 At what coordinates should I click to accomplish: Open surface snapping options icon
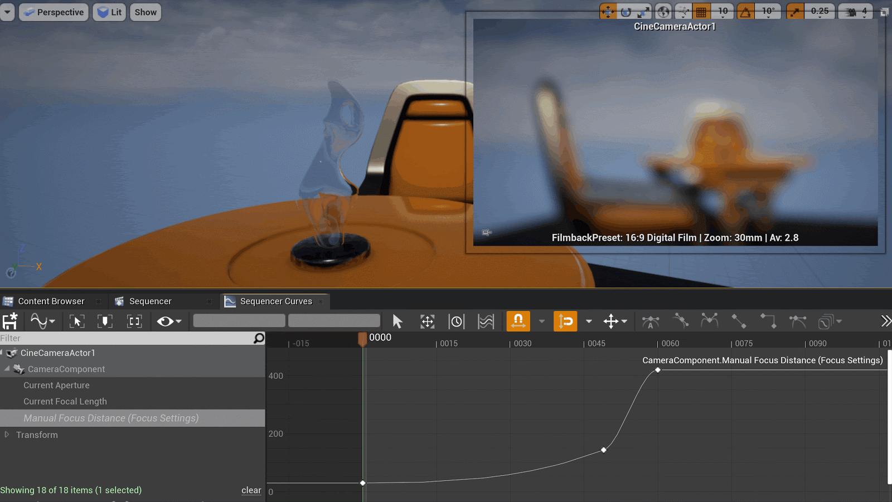(x=683, y=12)
